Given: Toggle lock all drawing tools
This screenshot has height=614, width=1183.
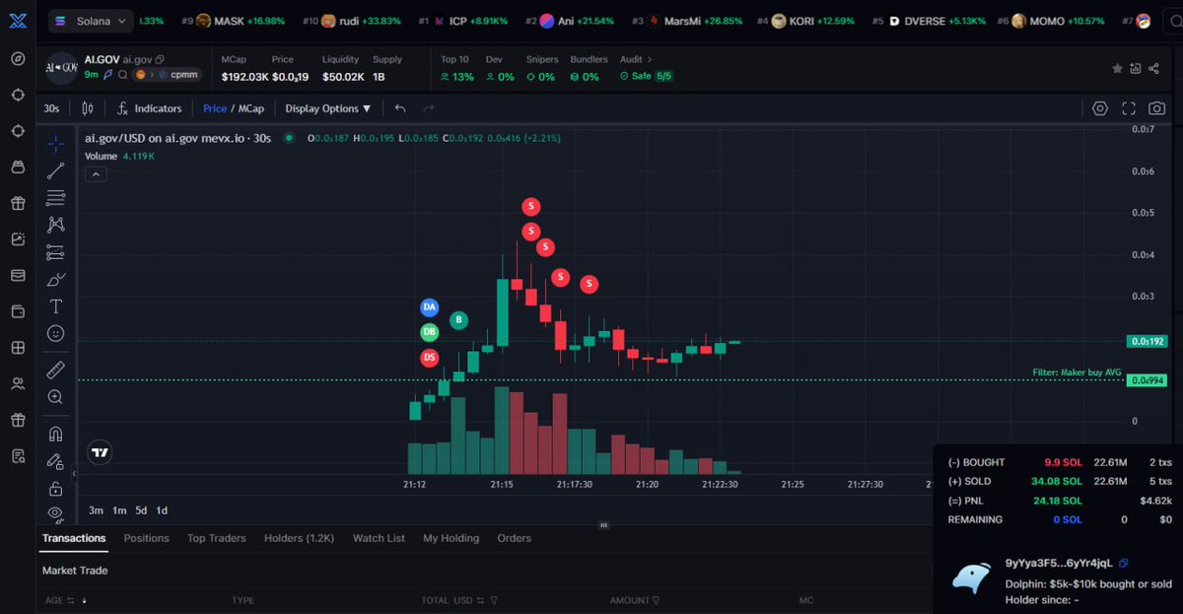Looking at the screenshot, I should [x=56, y=488].
